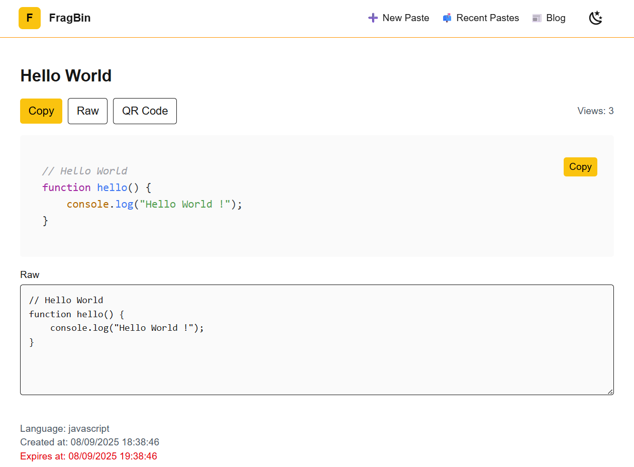The height and width of the screenshot is (467, 634).
Task: Click the Hello World page title
Action: (x=66, y=76)
